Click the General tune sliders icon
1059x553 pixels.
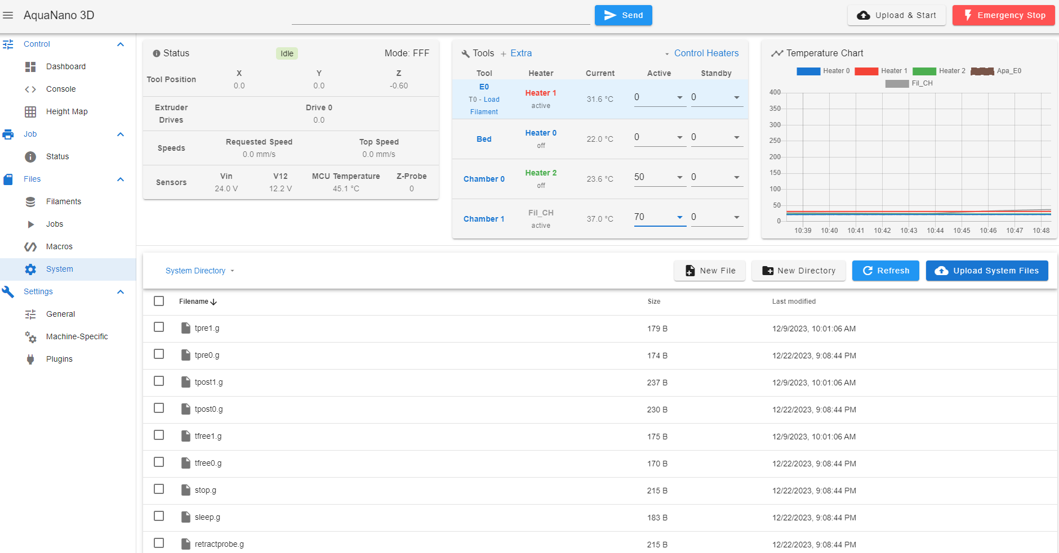point(30,314)
